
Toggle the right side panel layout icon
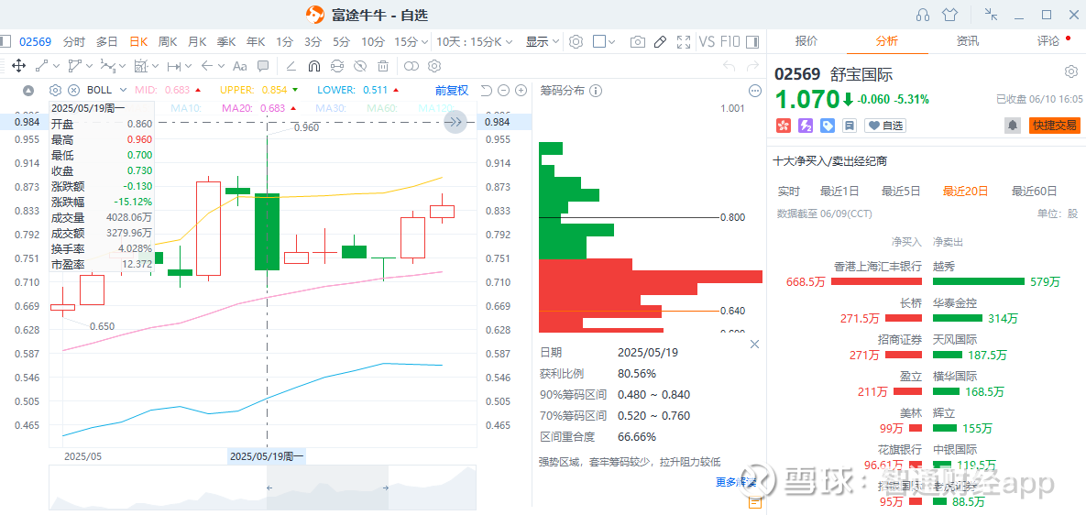pyautogui.click(x=752, y=41)
